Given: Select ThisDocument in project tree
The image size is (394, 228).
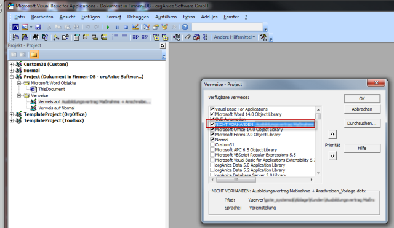Looking at the screenshot, I should (52, 89).
